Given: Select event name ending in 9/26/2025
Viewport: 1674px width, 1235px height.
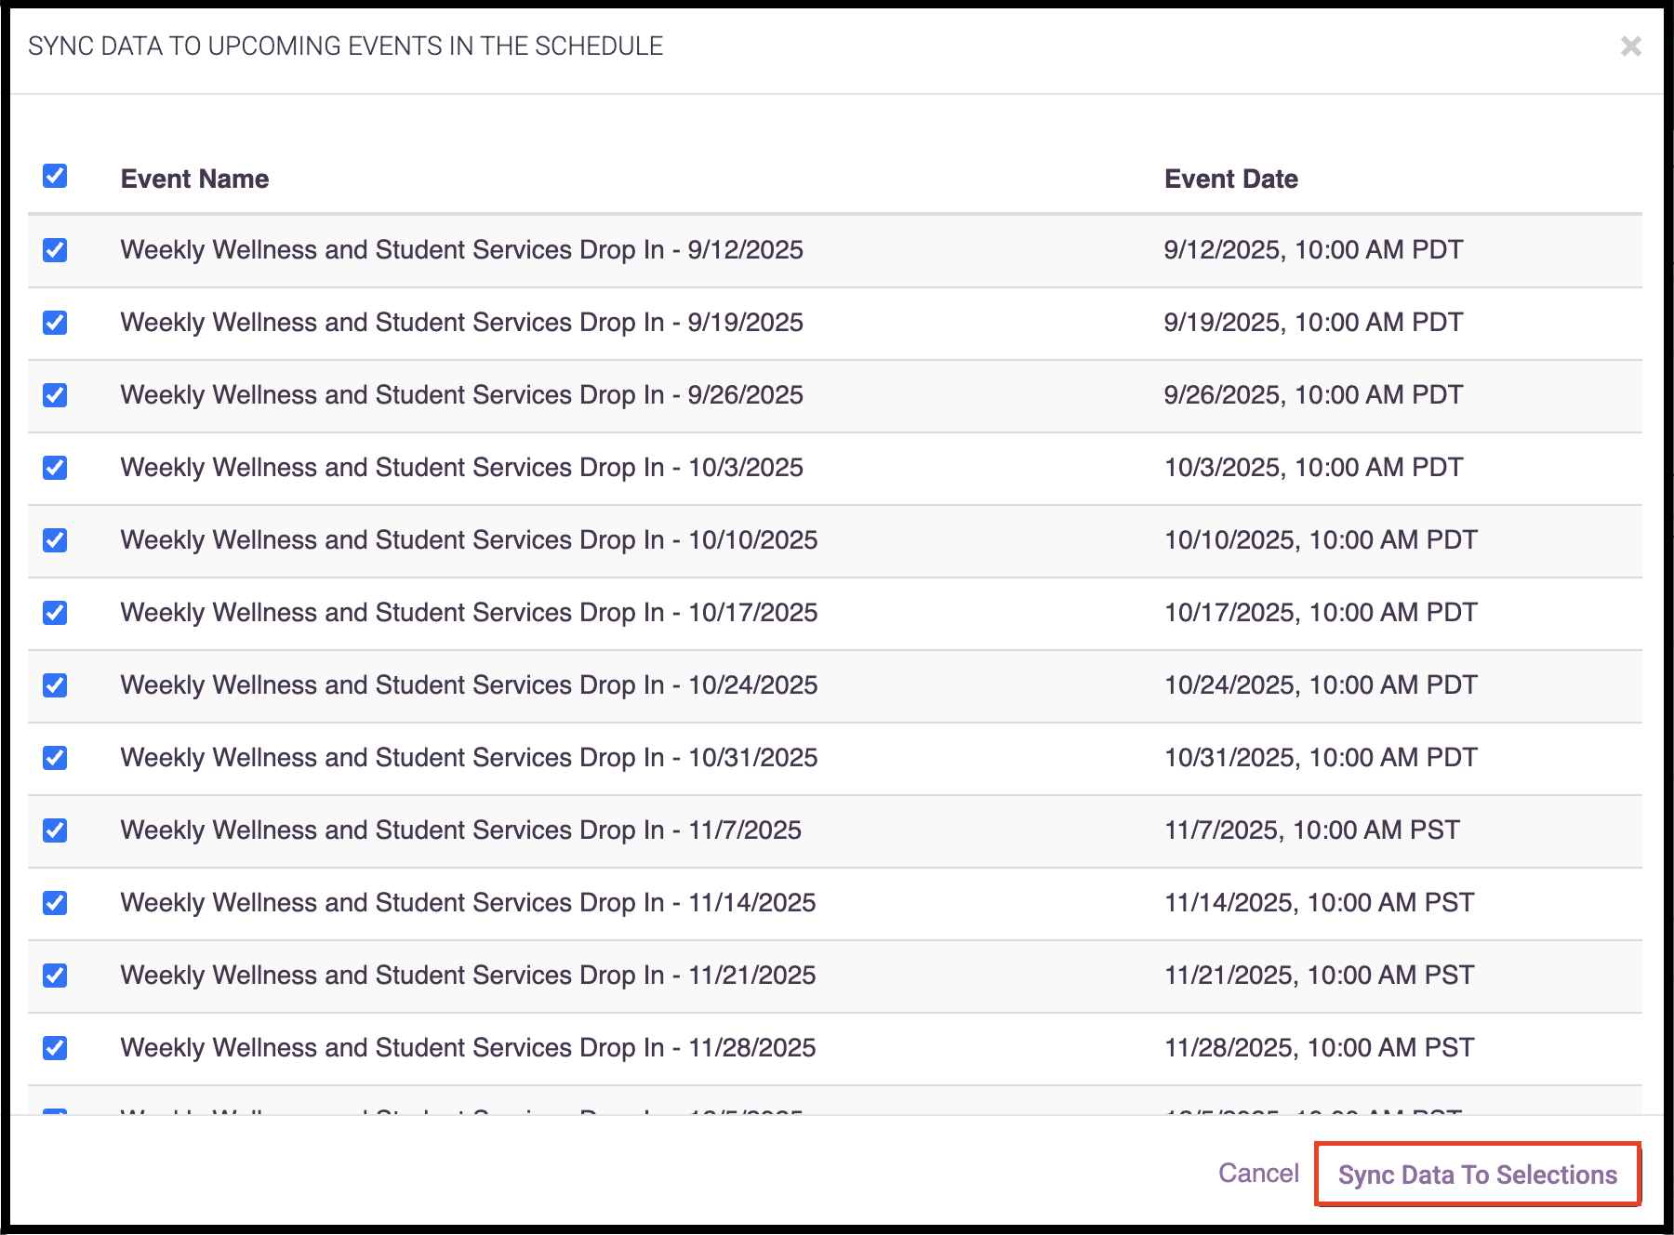Looking at the screenshot, I should [x=462, y=395].
